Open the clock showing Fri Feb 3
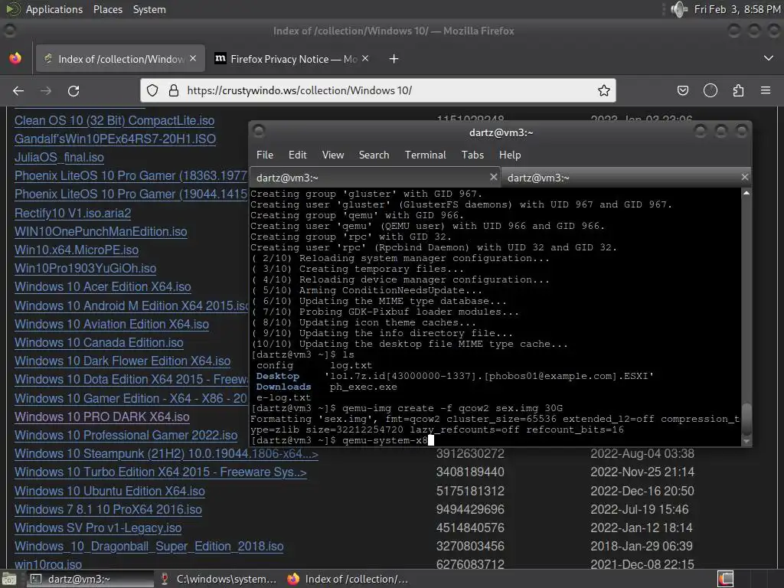 pos(737,9)
